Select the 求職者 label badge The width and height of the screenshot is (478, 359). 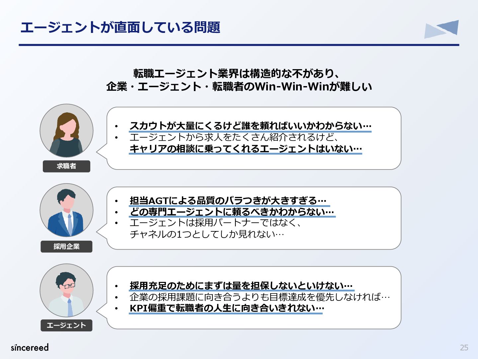[66, 166]
